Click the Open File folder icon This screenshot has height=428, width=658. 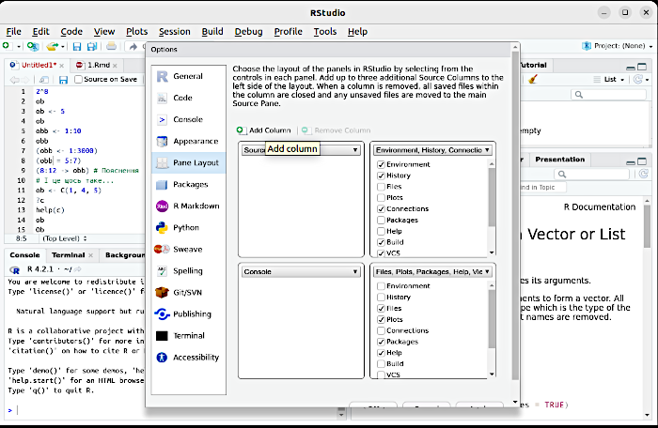(52, 46)
